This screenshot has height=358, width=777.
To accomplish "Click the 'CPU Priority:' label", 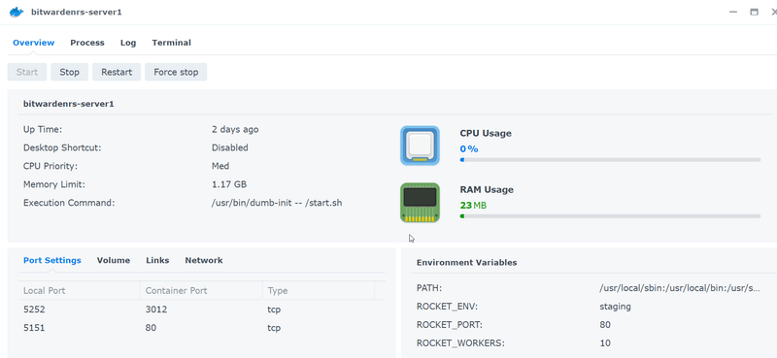I will click(51, 166).
